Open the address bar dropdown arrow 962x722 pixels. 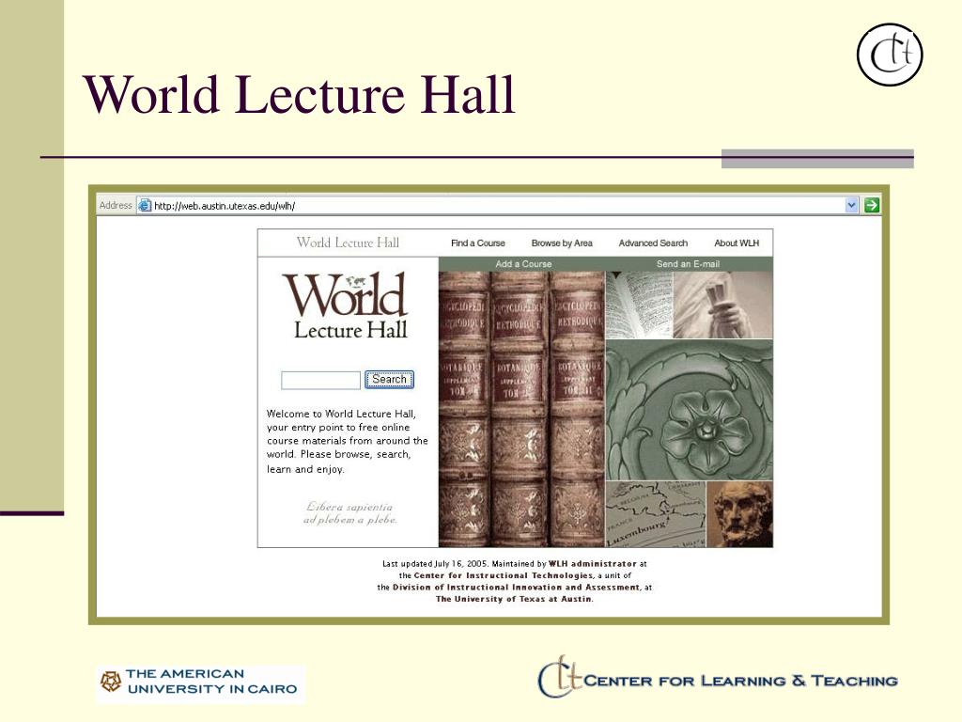(852, 205)
